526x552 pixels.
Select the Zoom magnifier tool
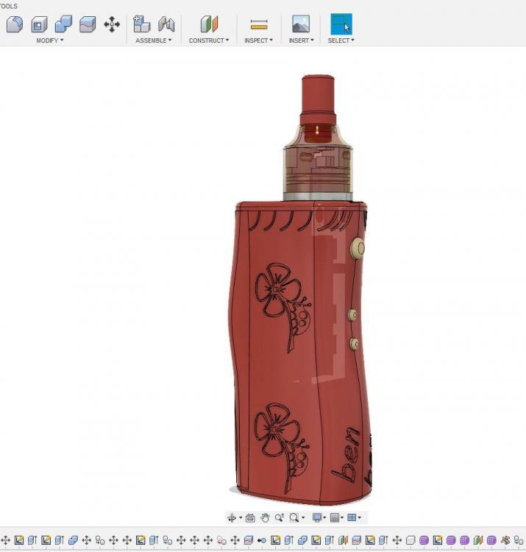[280, 517]
